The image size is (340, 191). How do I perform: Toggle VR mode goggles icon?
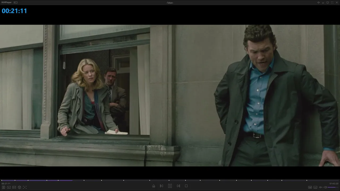tap(14, 187)
